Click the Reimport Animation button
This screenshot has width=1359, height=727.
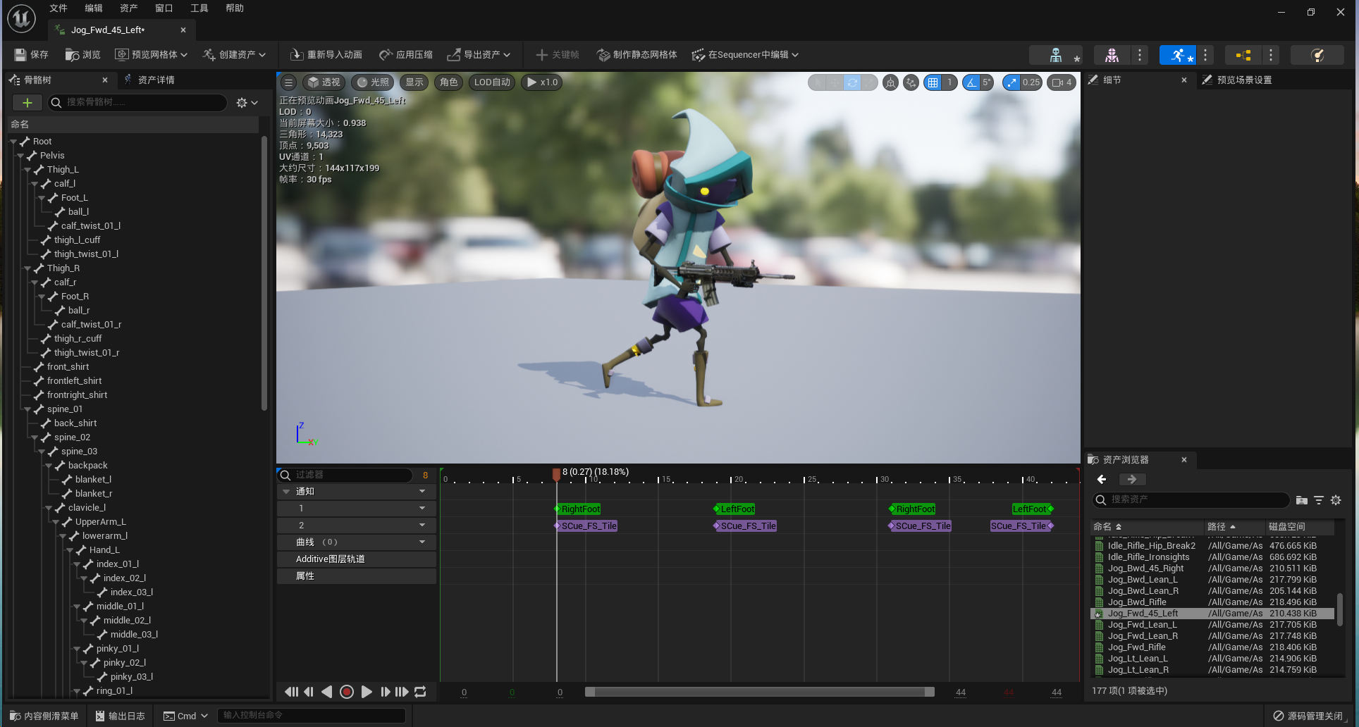pyautogui.click(x=326, y=54)
